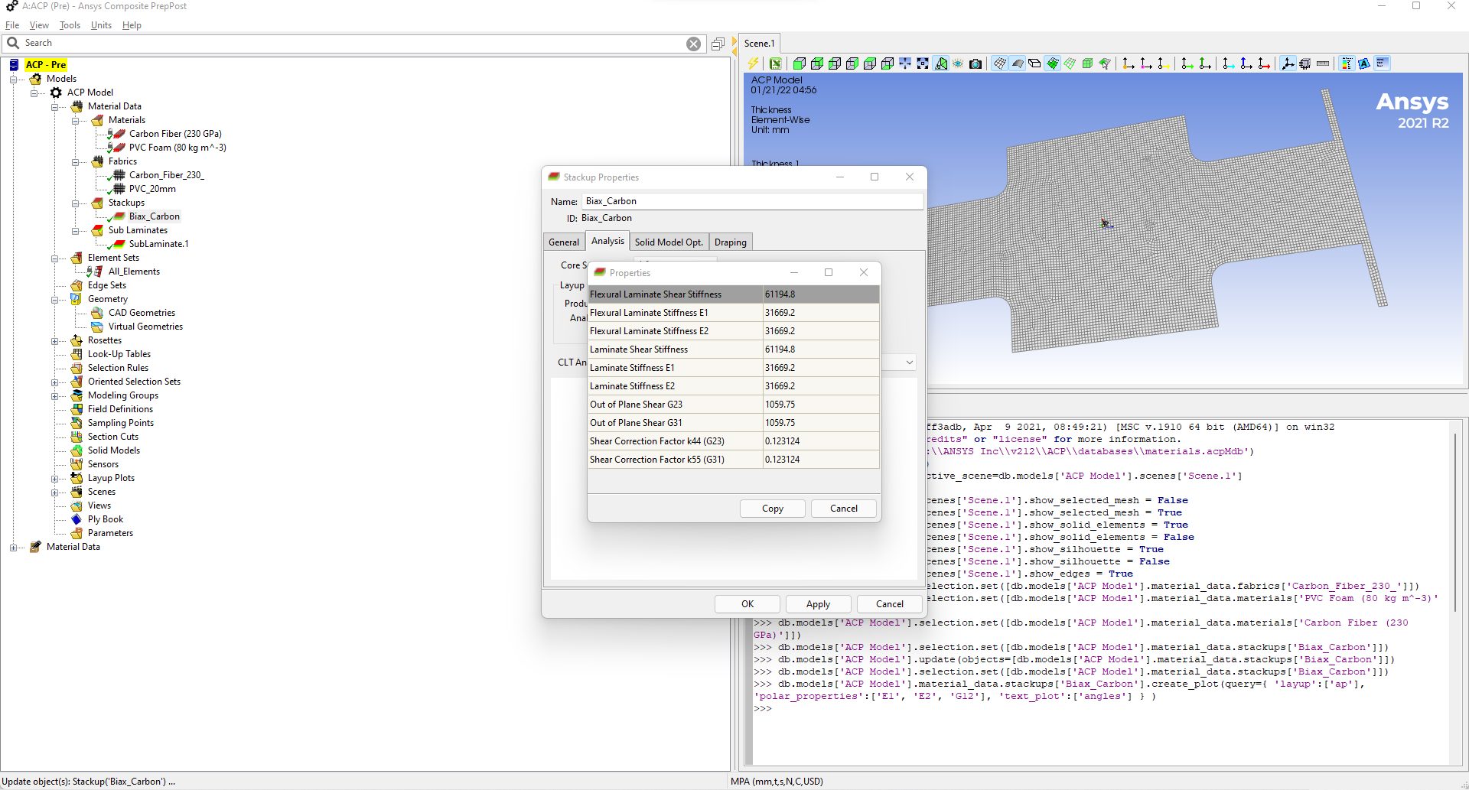Open the Units menu
Screen dimensions: 1469x790
click(x=101, y=25)
